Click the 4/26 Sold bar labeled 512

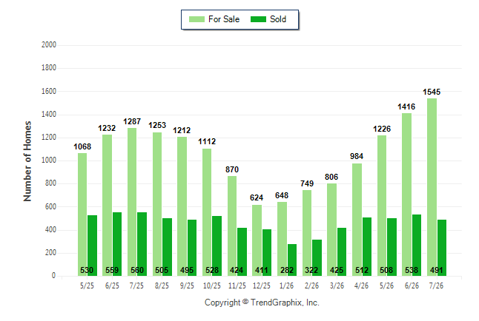coord(367,246)
